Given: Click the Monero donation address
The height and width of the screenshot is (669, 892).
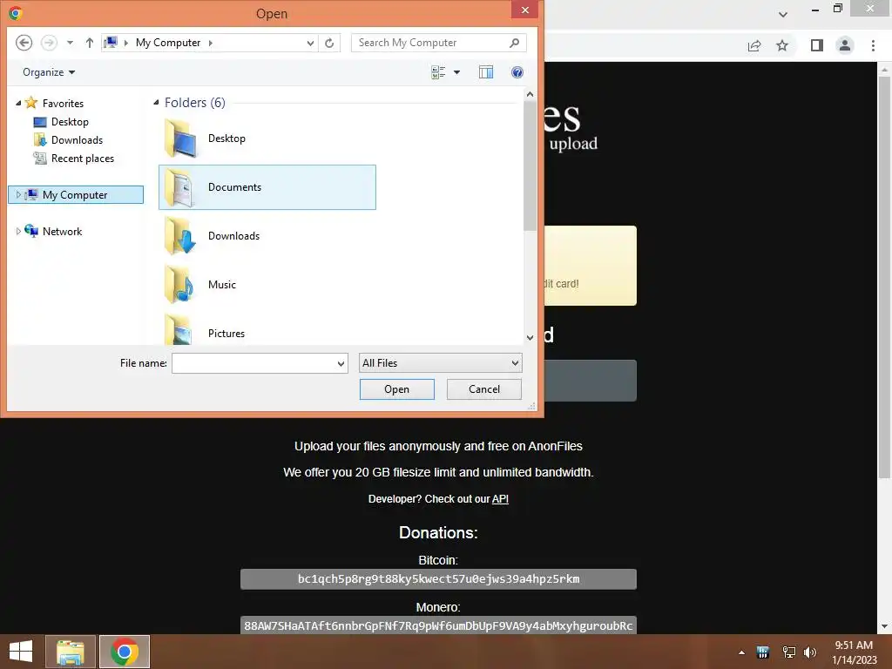Looking at the screenshot, I should 438,625.
